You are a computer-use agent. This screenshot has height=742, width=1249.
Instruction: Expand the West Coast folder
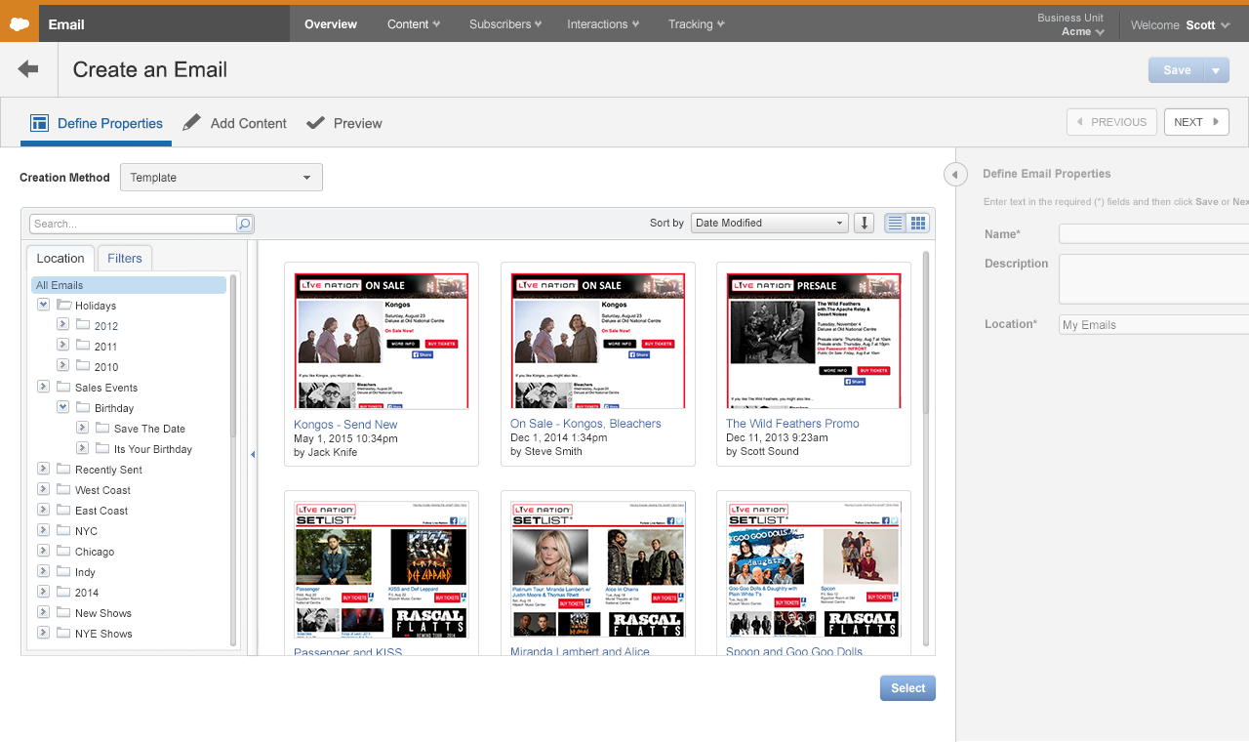click(43, 489)
